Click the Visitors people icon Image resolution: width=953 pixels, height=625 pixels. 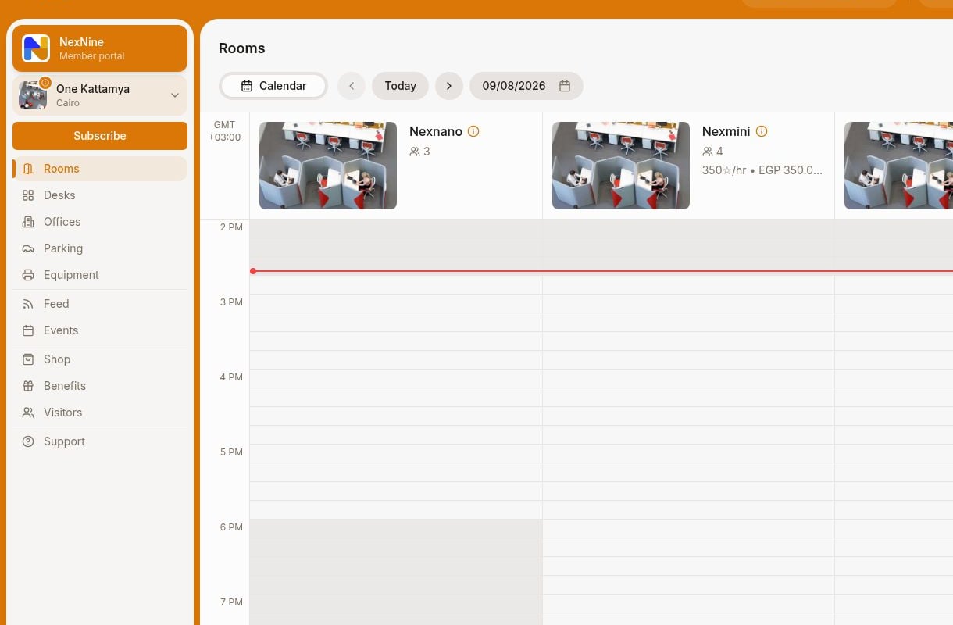point(28,412)
